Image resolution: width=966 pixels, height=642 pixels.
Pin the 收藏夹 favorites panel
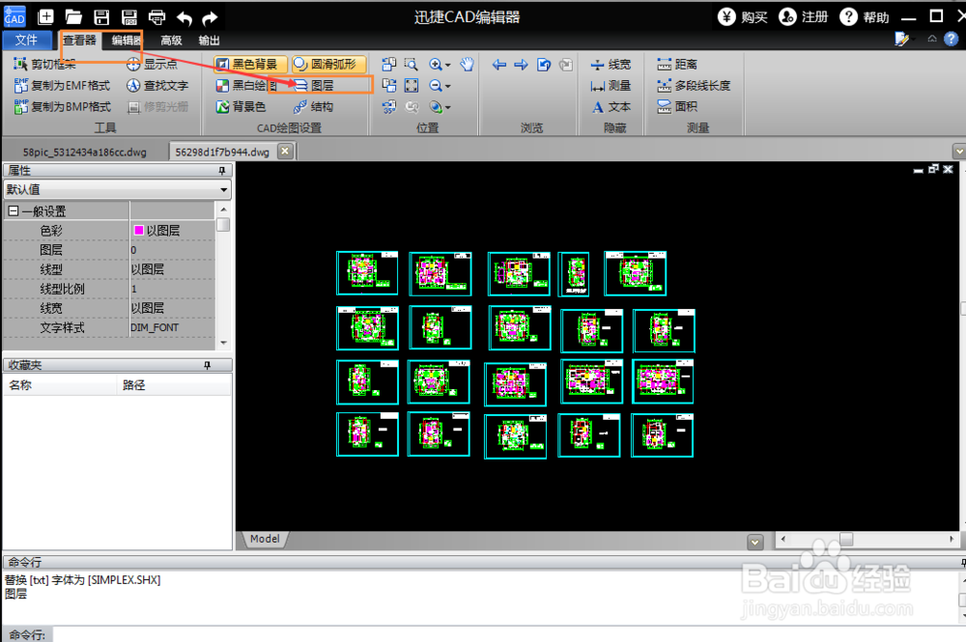coord(207,365)
